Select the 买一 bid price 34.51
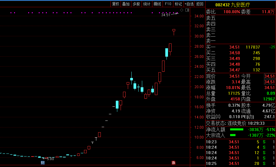This screenshot has width=276, height=167. [235, 47]
